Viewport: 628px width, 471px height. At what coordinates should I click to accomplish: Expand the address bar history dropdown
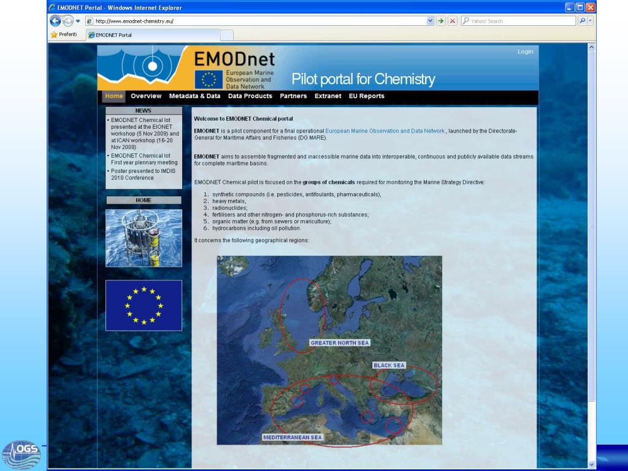point(430,21)
